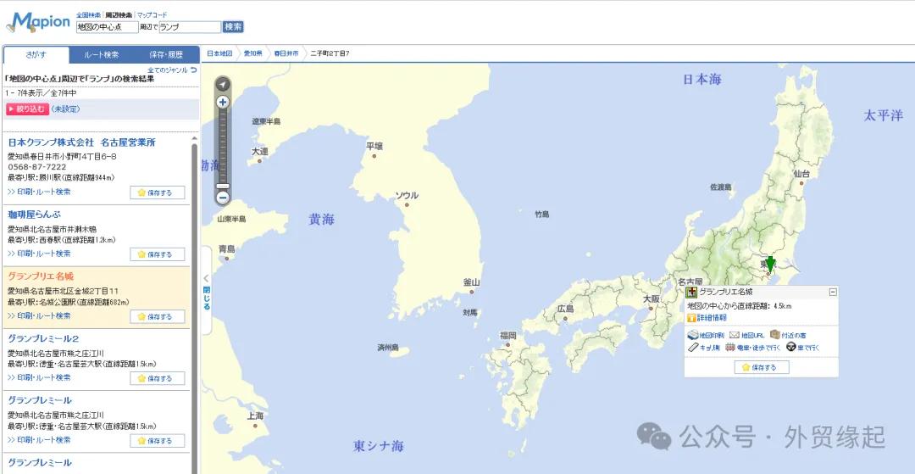Image resolution: width=915 pixels, height=474 pixels.
Task: Click the 詳細情報 info icon
Action: (691, 318)
